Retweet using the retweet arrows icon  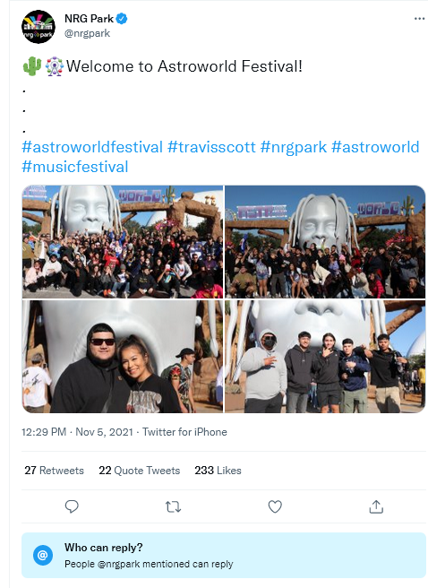(x=173, y=507)
